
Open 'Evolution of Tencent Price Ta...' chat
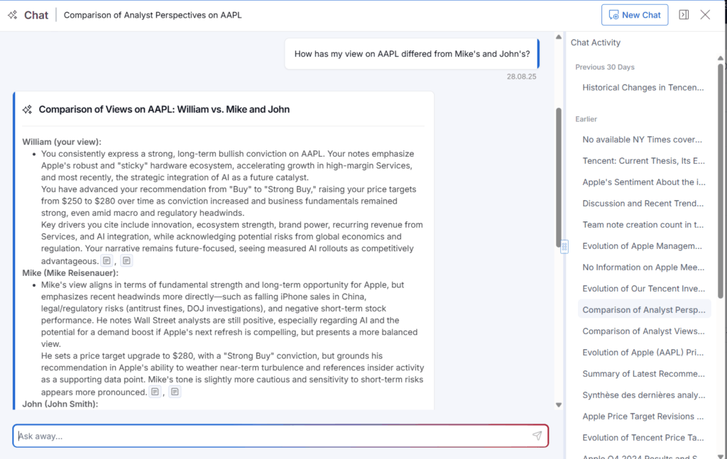(x=643, y=438)
